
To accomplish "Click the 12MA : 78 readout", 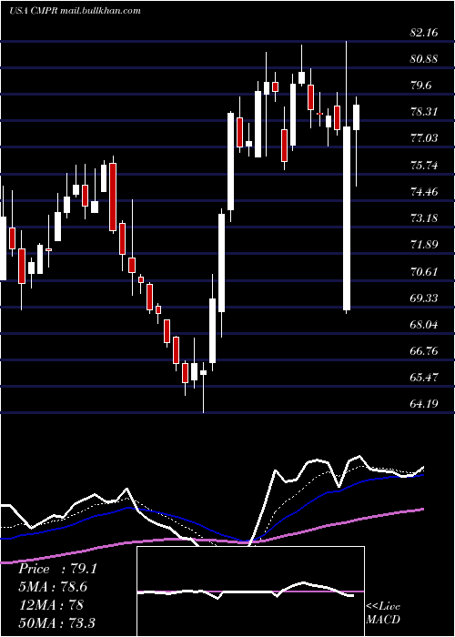I will (51, 604).
